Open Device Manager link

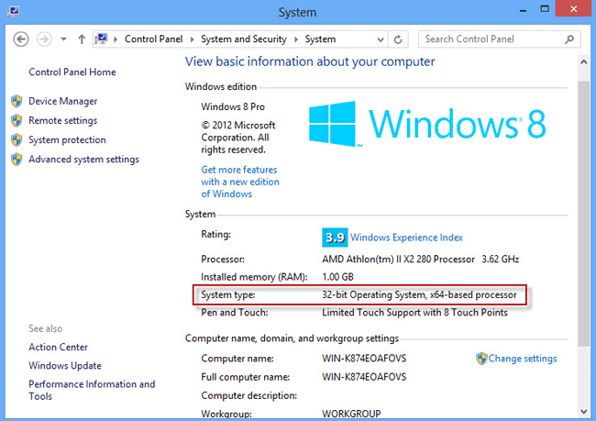tap(63, 101)
